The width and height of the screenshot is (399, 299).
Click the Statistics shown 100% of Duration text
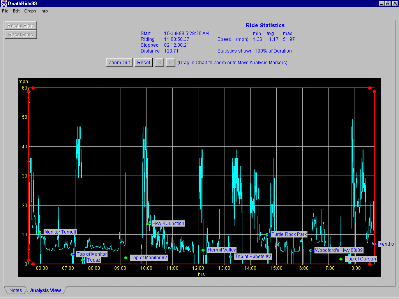[254, 51]
